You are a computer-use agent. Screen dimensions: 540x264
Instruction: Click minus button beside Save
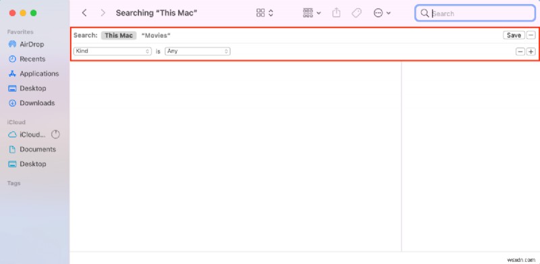pyautogui.click(x=531, y=35)
